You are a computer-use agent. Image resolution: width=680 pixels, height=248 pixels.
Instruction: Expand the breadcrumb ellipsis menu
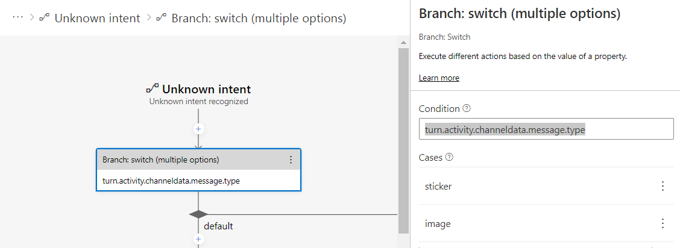(19, 18)
